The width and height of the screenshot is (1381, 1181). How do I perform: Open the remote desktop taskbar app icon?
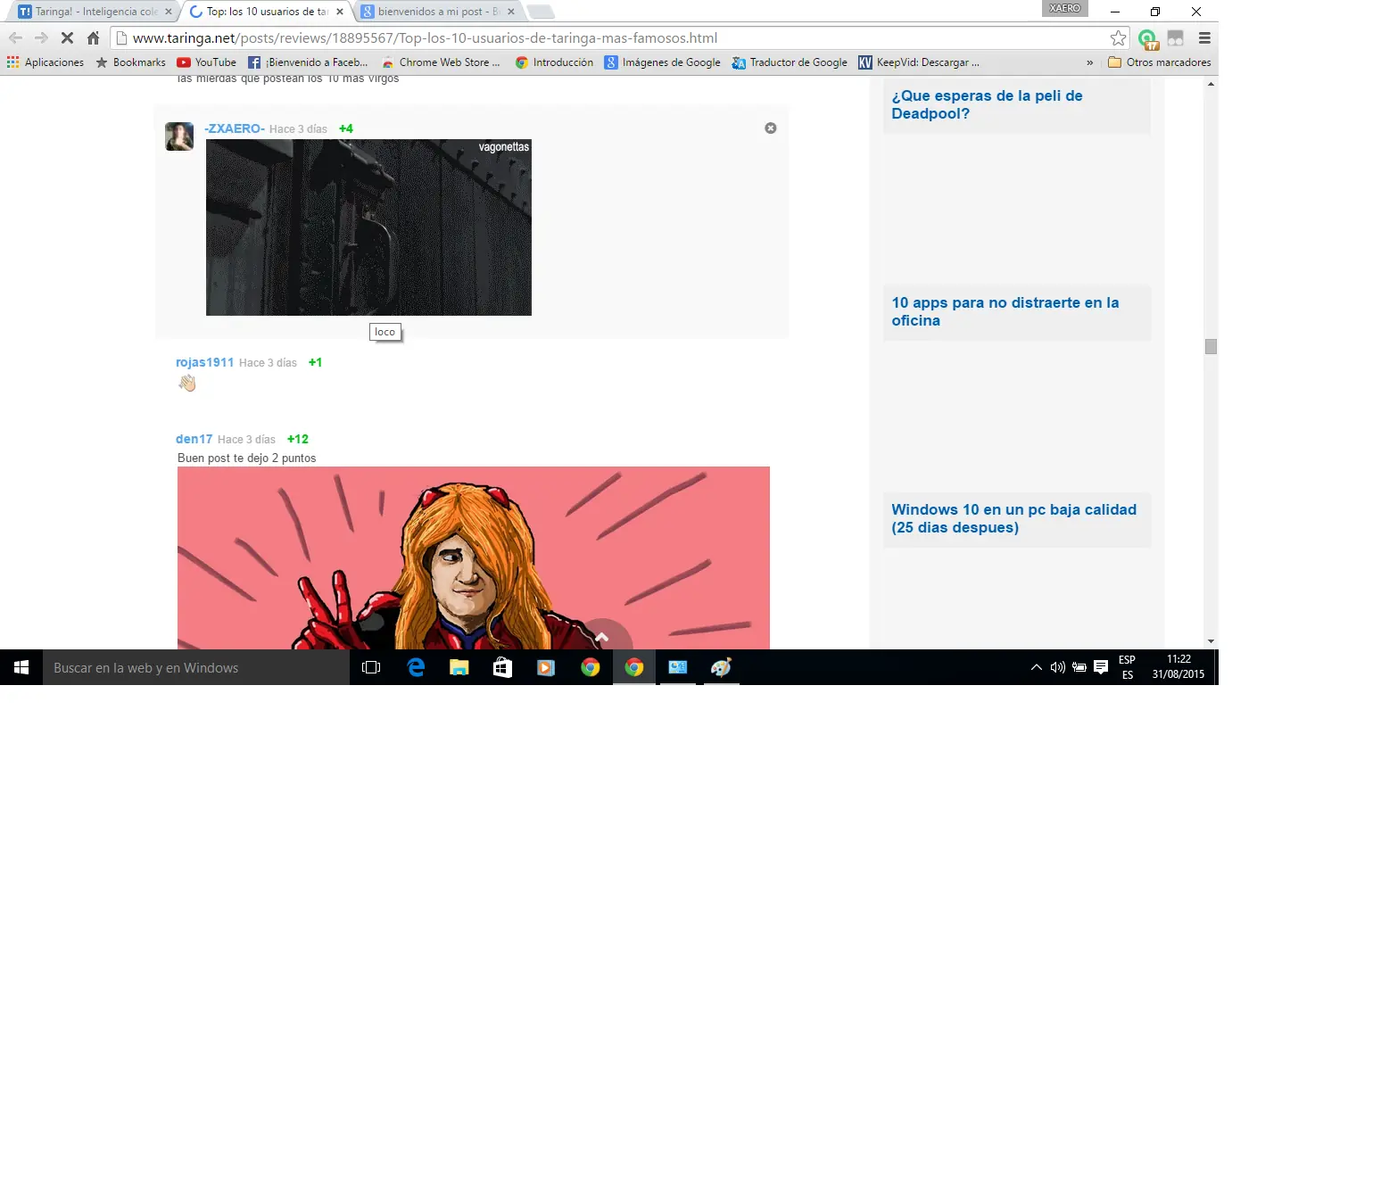pyautogui.click(x=678, y=667)
